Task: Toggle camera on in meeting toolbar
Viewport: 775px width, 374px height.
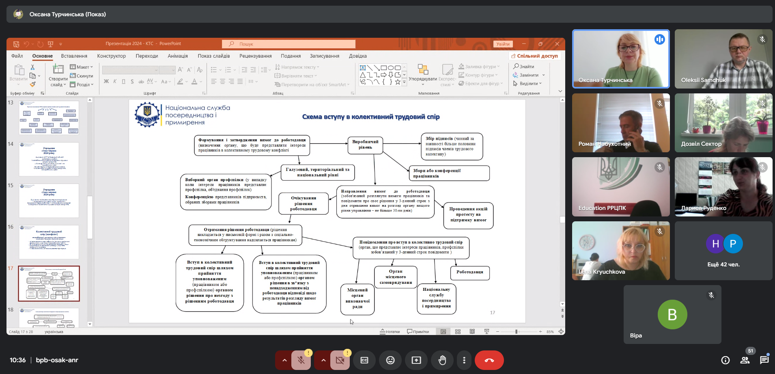Action: [x=340, y=360]
